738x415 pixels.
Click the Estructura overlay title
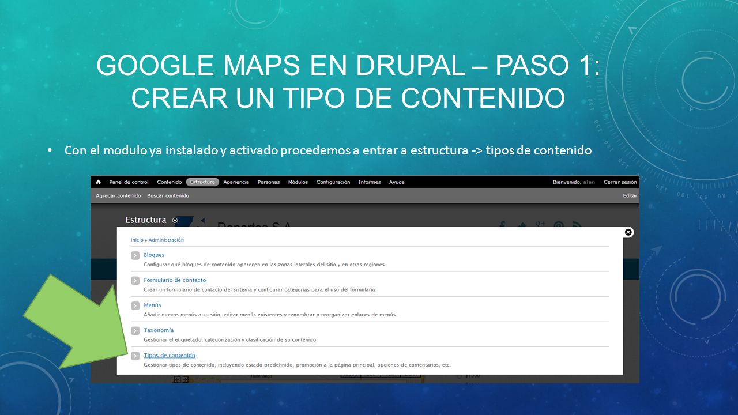click(x=146, y=220)
